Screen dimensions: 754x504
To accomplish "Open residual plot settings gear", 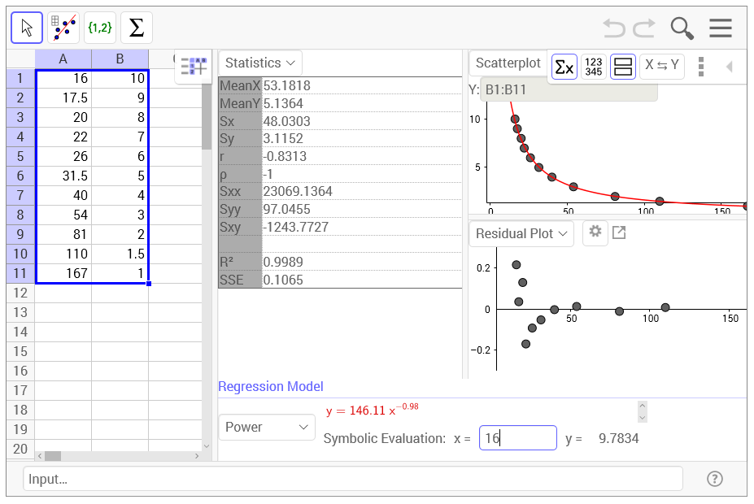I will coord(595,232).
